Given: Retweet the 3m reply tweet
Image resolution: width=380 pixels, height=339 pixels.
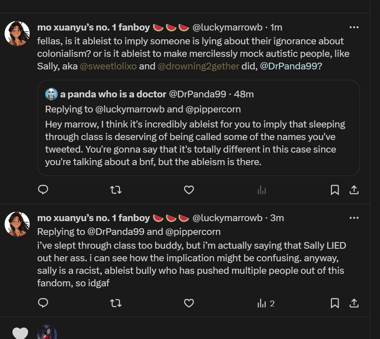Looking at the screenshot, I should pos(115,303).
